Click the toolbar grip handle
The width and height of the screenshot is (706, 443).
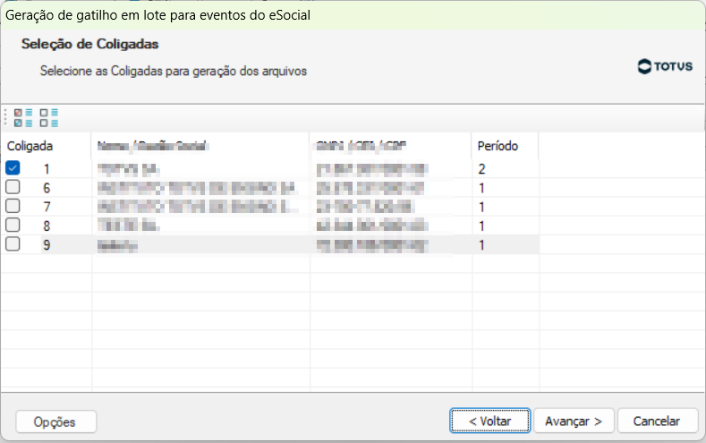(6, 117)
